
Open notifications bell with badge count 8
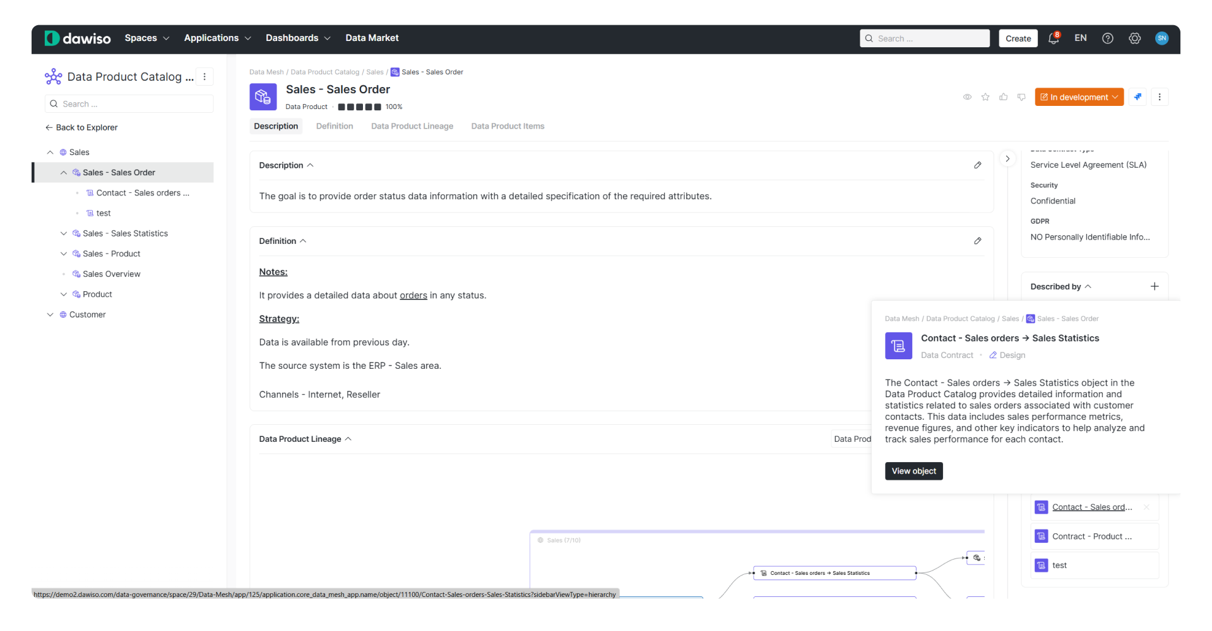(x=1053, y=38)
